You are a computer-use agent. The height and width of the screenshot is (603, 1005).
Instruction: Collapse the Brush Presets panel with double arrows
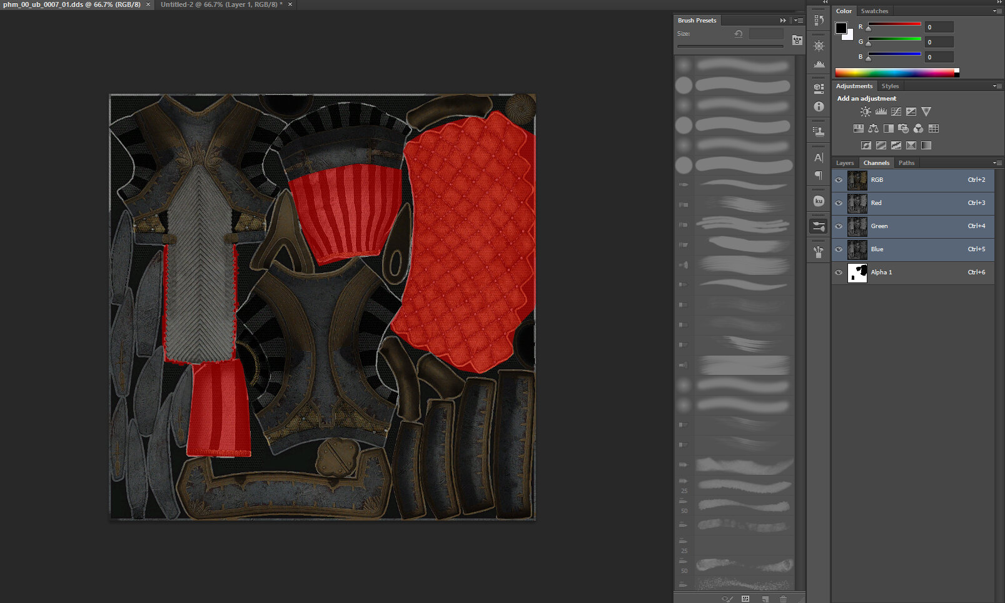coord(783,21)
